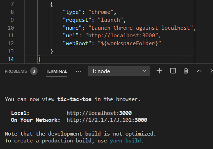Click the "url" value http://localhost:3000 in editor
The width and height of the screenshot is (213, 149).
coord(121,36)
